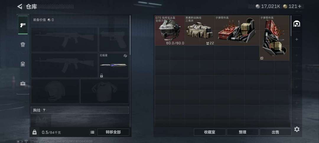The width and height of the screenshot is (319, 143).
Task: Open the backpack tab in left sidebar
Action: 23,64
